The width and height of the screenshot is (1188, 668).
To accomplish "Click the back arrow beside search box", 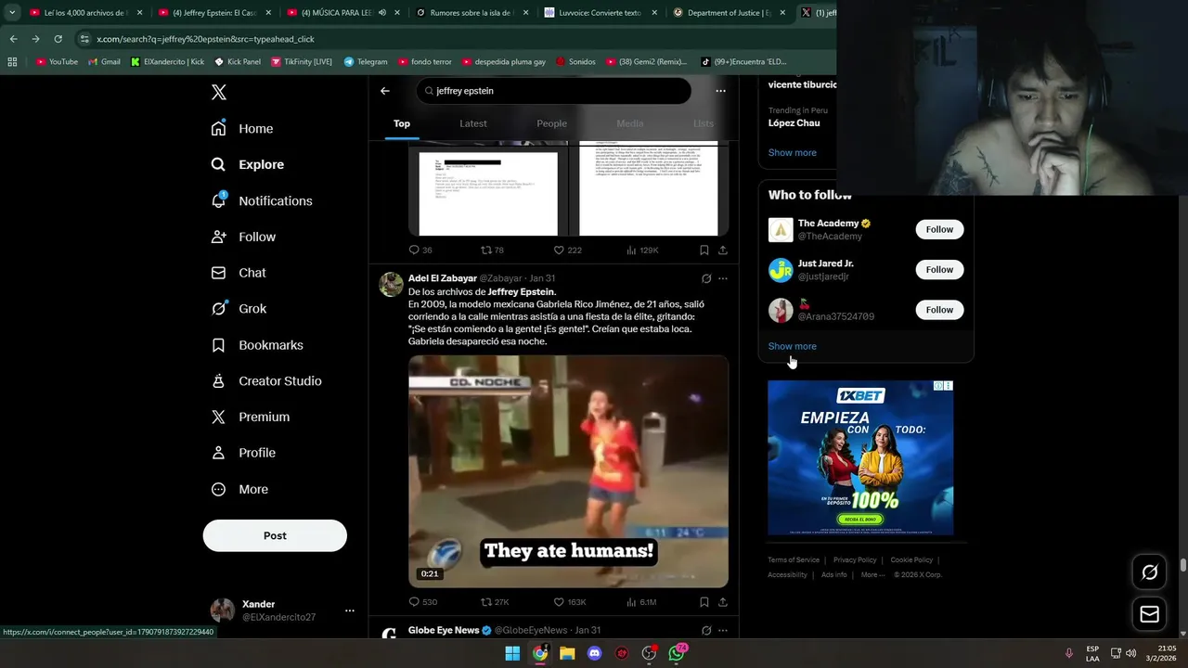I will point(385,91).
